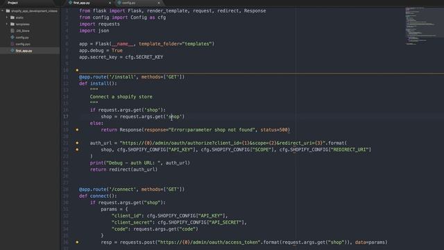Click the Python icon on first_app.py tab
The width and height of the screenshot is (444, 250).
[71, 3]
